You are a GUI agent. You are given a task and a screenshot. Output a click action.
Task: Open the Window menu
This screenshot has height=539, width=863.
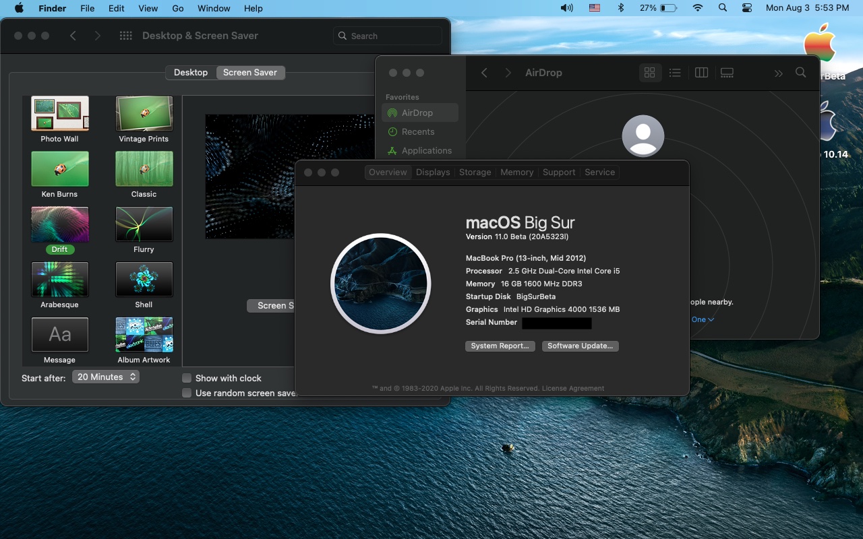click(214, 8)
